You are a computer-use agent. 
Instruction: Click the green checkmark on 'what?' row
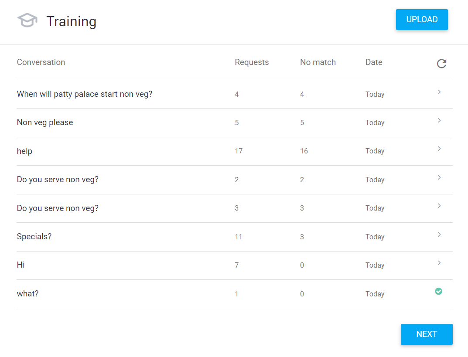pos(438,291)
